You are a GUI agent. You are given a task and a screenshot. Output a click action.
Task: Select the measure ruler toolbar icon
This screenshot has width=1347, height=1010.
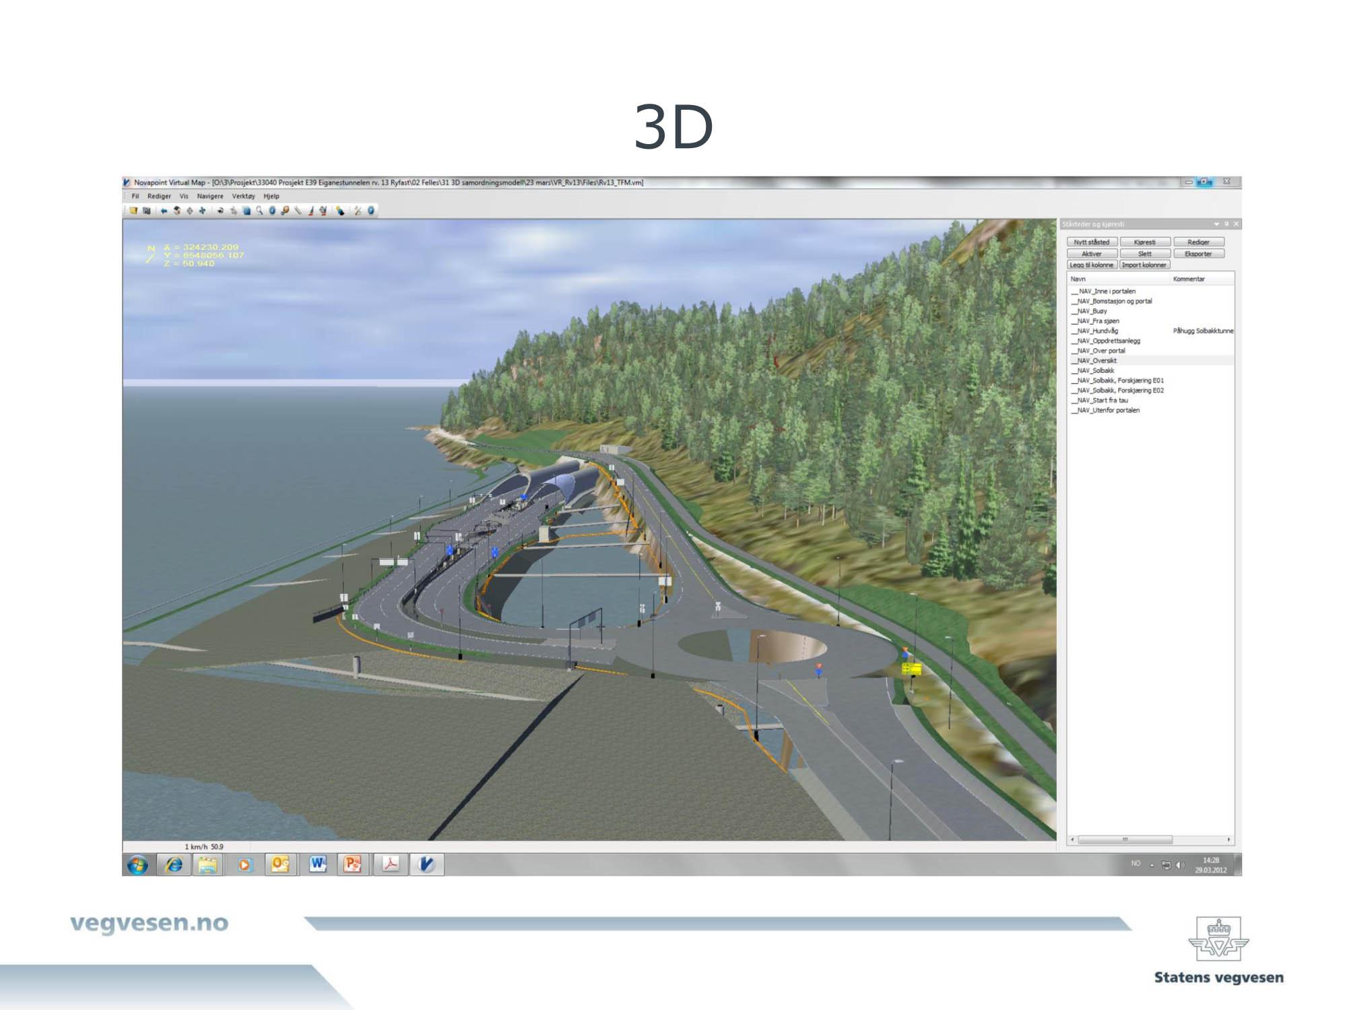298,211
